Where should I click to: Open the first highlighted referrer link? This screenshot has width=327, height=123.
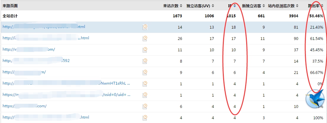[44, 27]
